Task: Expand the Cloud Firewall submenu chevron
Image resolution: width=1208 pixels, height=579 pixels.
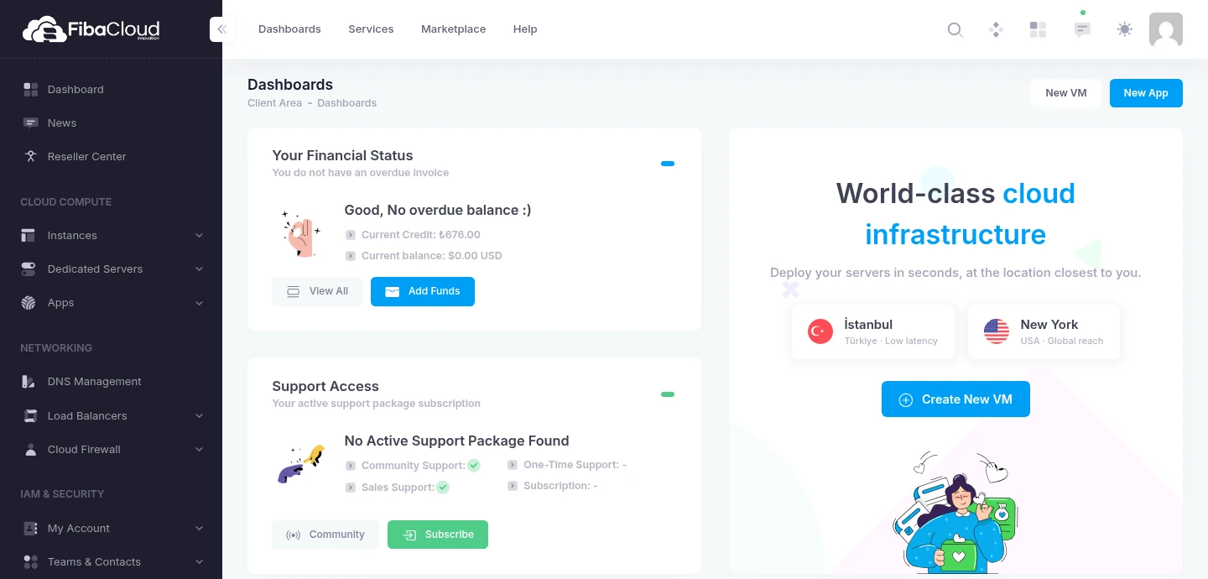Action: click(199, 449)
